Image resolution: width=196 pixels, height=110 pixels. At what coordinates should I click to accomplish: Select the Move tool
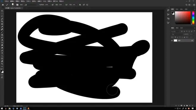(2, 11)
